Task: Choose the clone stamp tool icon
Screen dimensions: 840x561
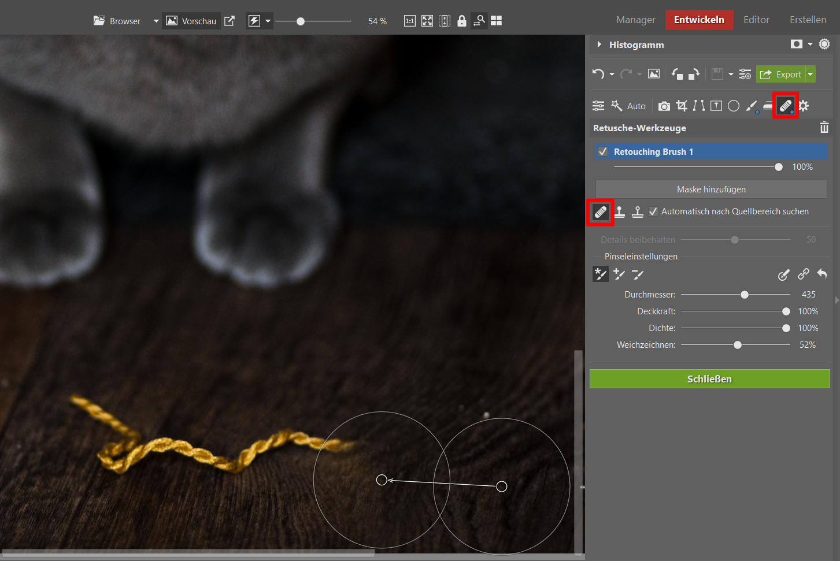Action: [620, 212]
